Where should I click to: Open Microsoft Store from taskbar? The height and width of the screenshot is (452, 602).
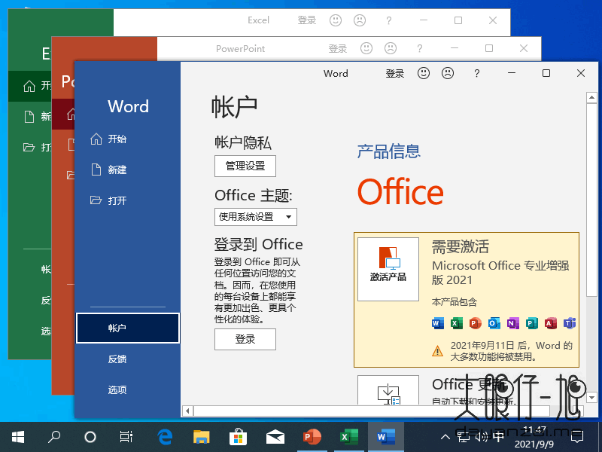(238, 437)
